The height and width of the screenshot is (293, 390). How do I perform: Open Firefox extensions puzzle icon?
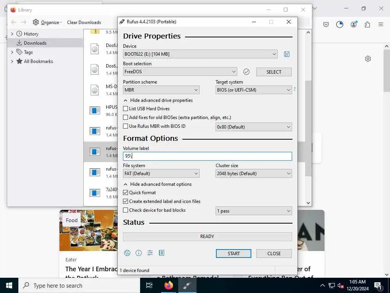pos(368,24)
